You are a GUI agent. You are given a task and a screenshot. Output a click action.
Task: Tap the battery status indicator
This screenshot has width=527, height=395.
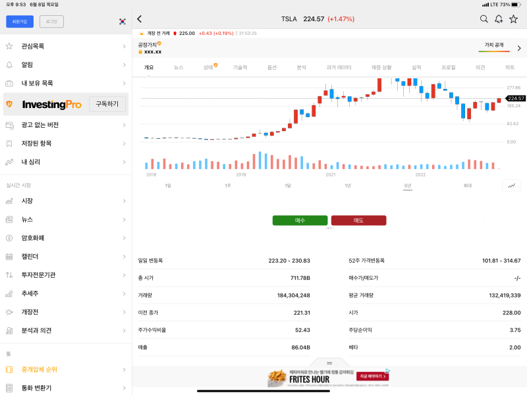point(516,5)
